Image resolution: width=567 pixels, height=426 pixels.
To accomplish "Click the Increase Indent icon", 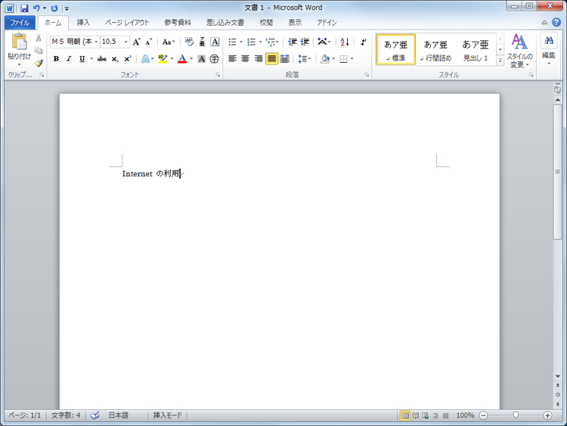I will click(305, 42).
